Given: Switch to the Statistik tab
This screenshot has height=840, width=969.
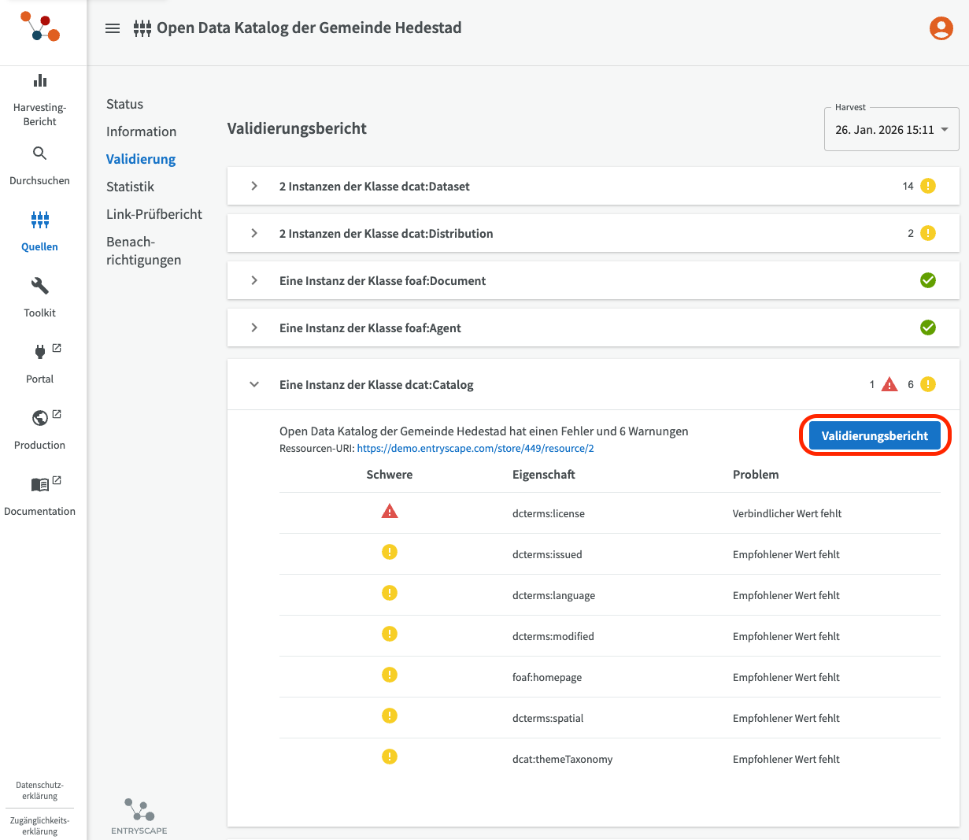Looking at the screenshot, I should (x=131, y=187).
